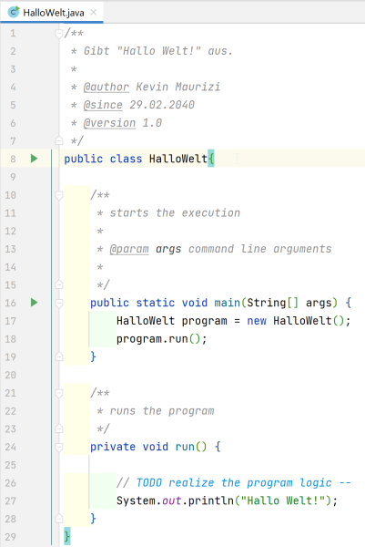
Task: Click the @param Javadoc tag
Action: (x=129, y=249)
